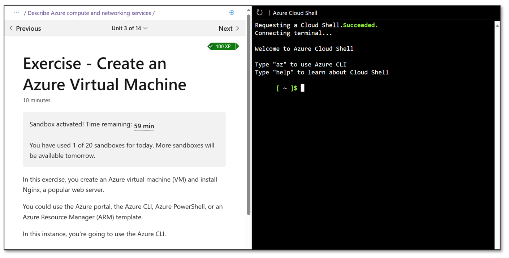The height and width of the screenshot is (258, 509).
Task: Select the Azure Cloud Shell title bar label
Action: (x=295, y=13)
